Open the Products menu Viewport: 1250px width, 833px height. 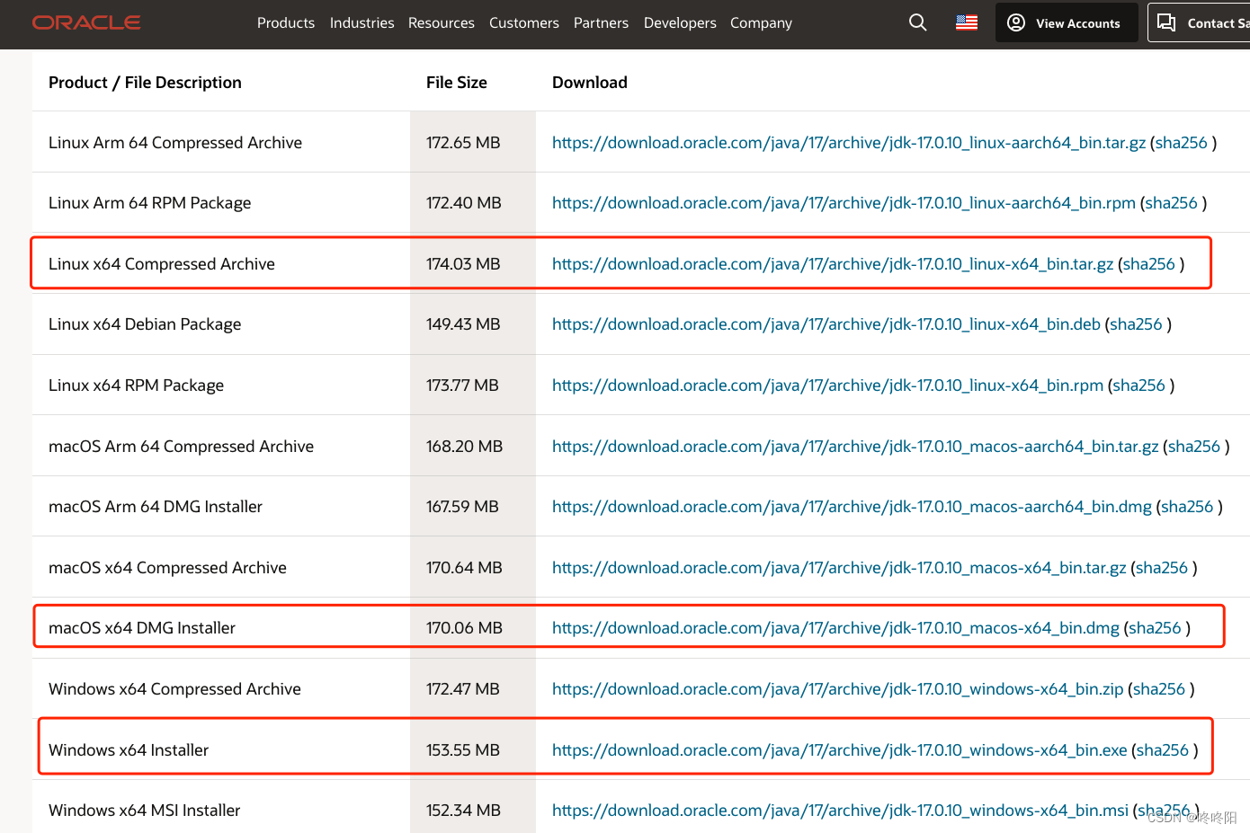click(286, 22)
